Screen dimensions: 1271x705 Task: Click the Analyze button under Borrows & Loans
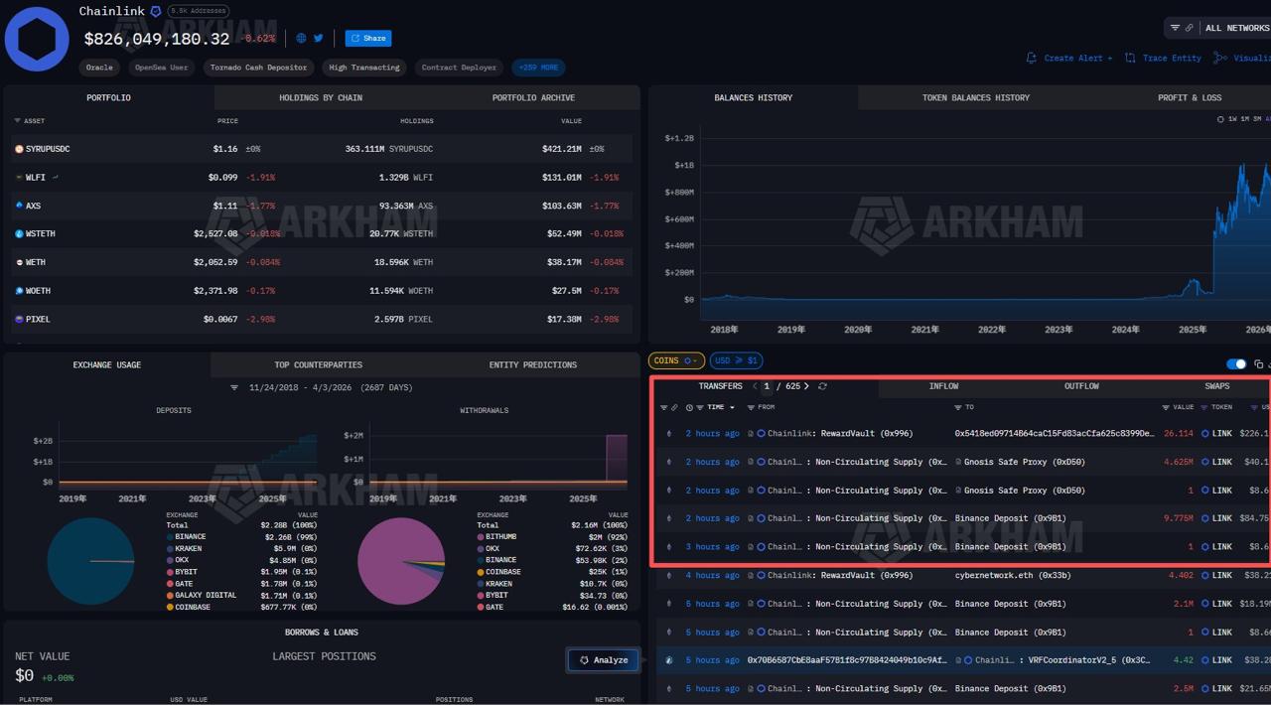point(603,659)
